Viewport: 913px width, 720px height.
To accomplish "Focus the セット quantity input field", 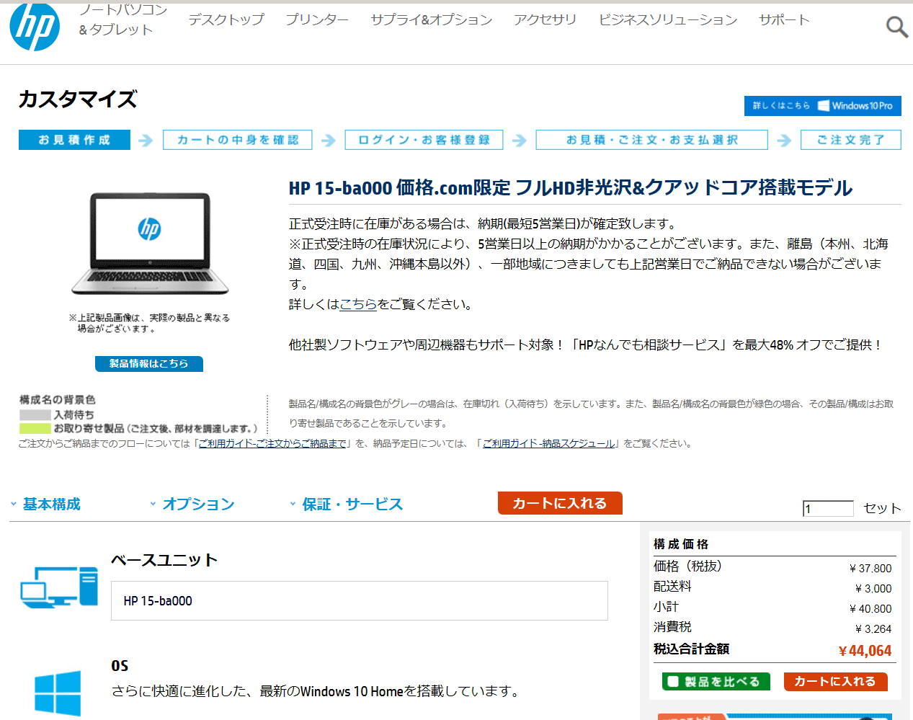I will (829, 509).
